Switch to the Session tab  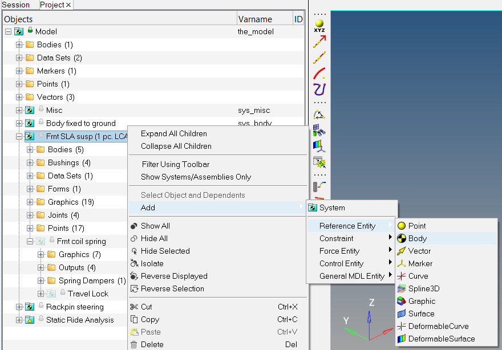click(16, 5)
